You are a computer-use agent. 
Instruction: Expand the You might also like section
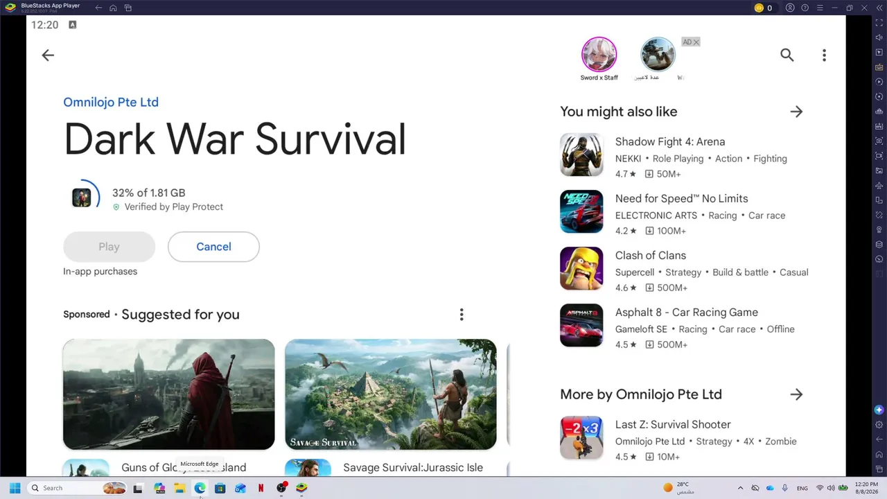point(796,112)
